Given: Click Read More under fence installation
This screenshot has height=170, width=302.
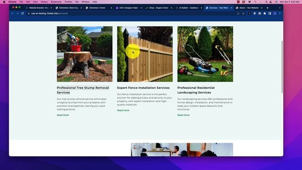Looking at the screenshot, I should (x=123, y=110).
